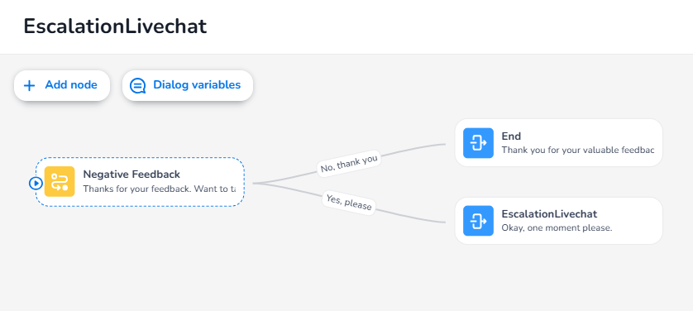Click the "Yes, please" branch label
Image resolution: width=693 pixels, height=311 pixels.
349,203
